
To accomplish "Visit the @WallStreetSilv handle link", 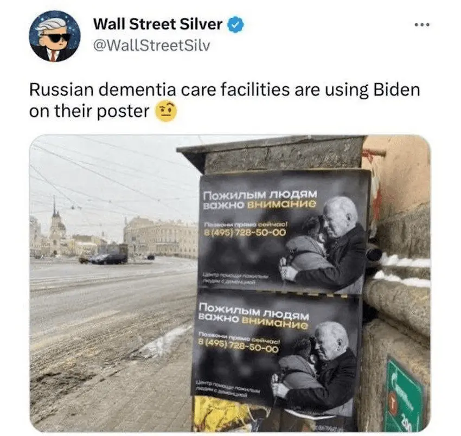I will coord(151,46).
